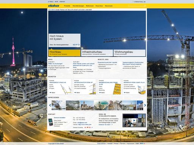Viewport: 194px width, 145px height.
Task: Click MEHR in Hoch hinaus box
Action: coord(76,45)
